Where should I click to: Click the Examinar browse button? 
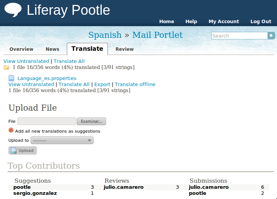point(91,121)
